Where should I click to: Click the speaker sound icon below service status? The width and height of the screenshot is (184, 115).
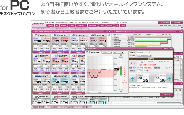tap(182, 28)
